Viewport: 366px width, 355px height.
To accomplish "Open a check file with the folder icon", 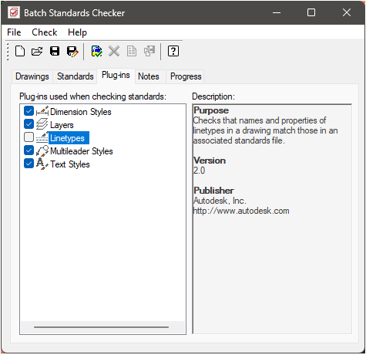I will pos(37,51).
